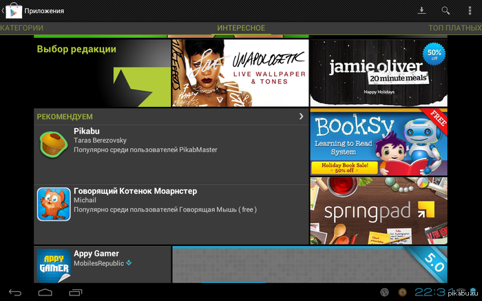
Task: Tap Популярно среди пользователей PikabMaster text
Action: pos(145,149)
